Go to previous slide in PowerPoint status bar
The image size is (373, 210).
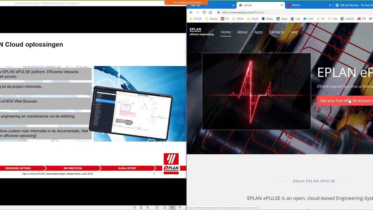coord(135,208)
